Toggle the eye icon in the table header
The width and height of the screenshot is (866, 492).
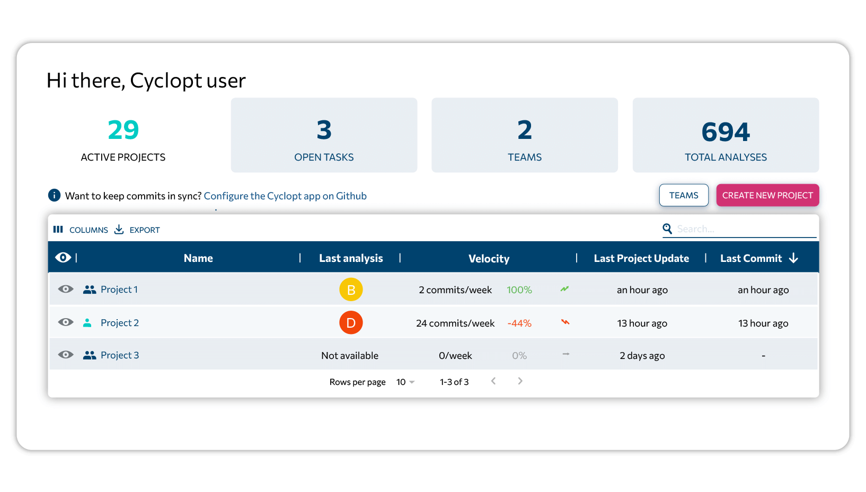pyautogui.click(x=64, y=257)
